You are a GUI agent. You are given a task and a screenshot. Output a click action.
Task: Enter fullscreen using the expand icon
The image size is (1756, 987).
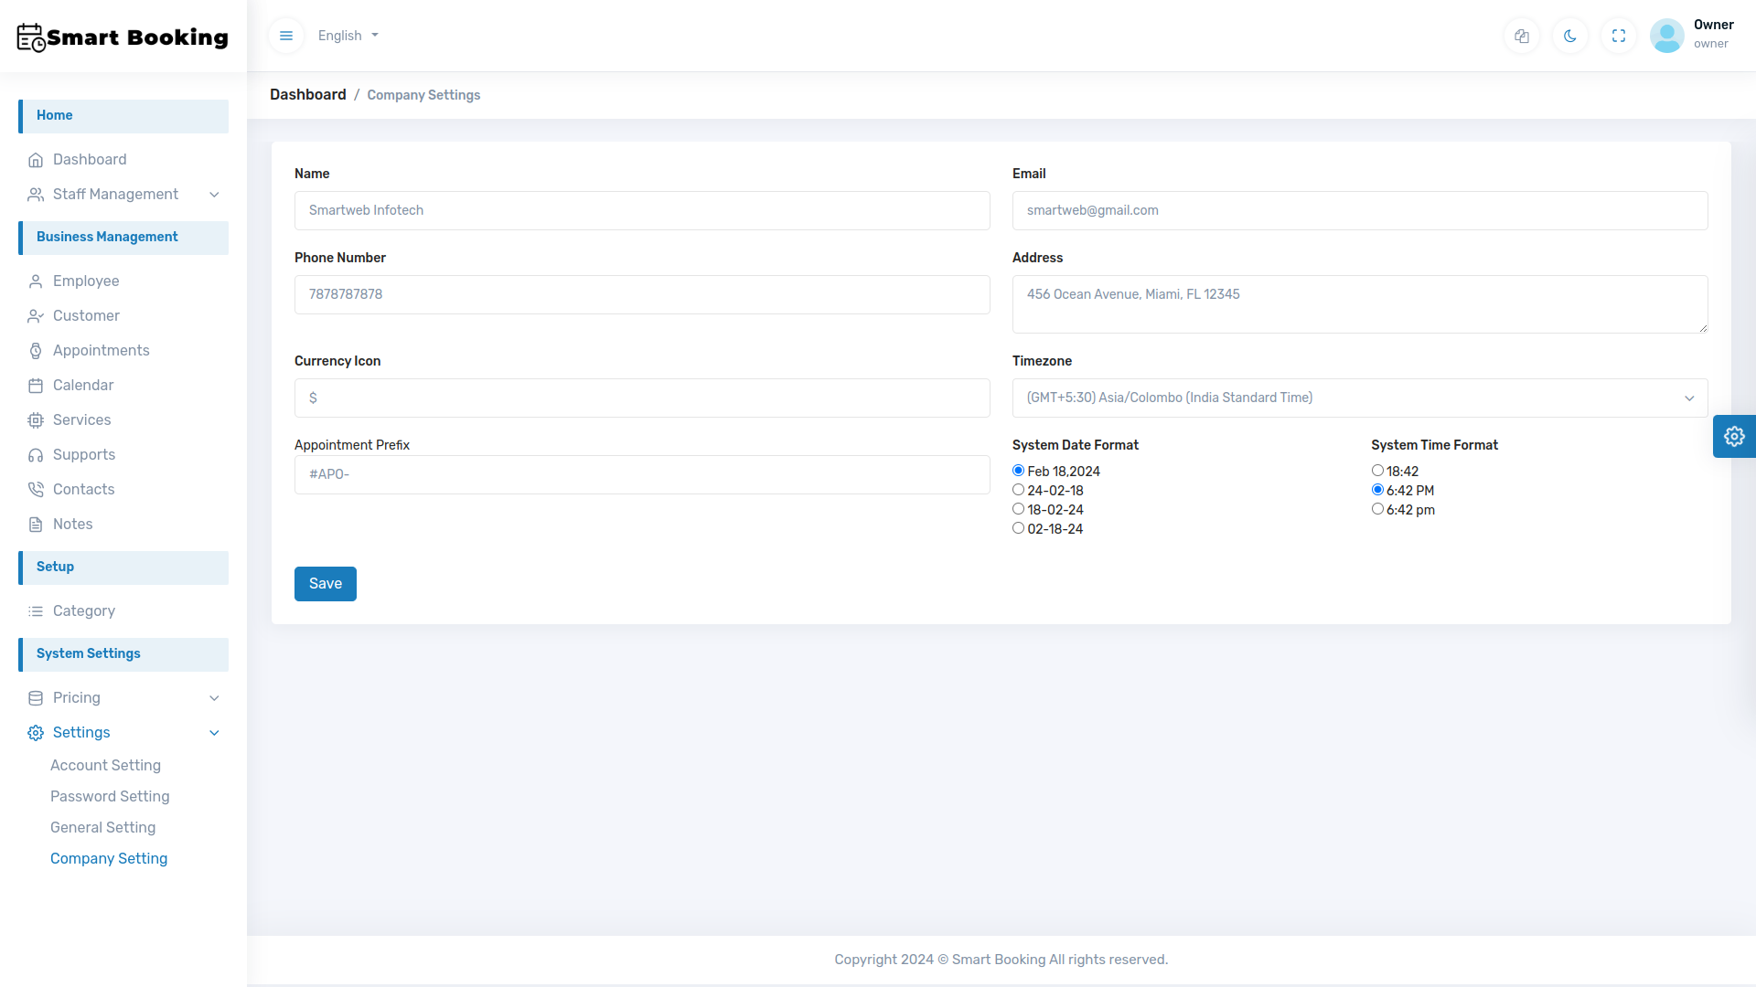[1618, 36]
